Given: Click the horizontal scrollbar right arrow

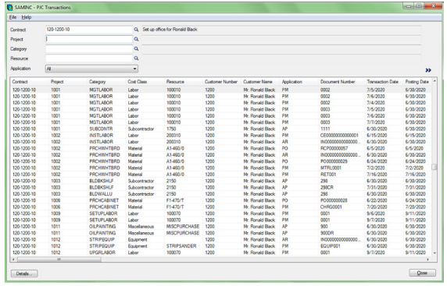Looking at the screenshot, I should [x=427, y=260].
